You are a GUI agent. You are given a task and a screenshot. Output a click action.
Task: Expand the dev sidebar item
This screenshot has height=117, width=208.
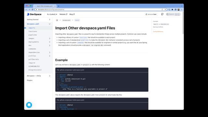pos(50,45)
